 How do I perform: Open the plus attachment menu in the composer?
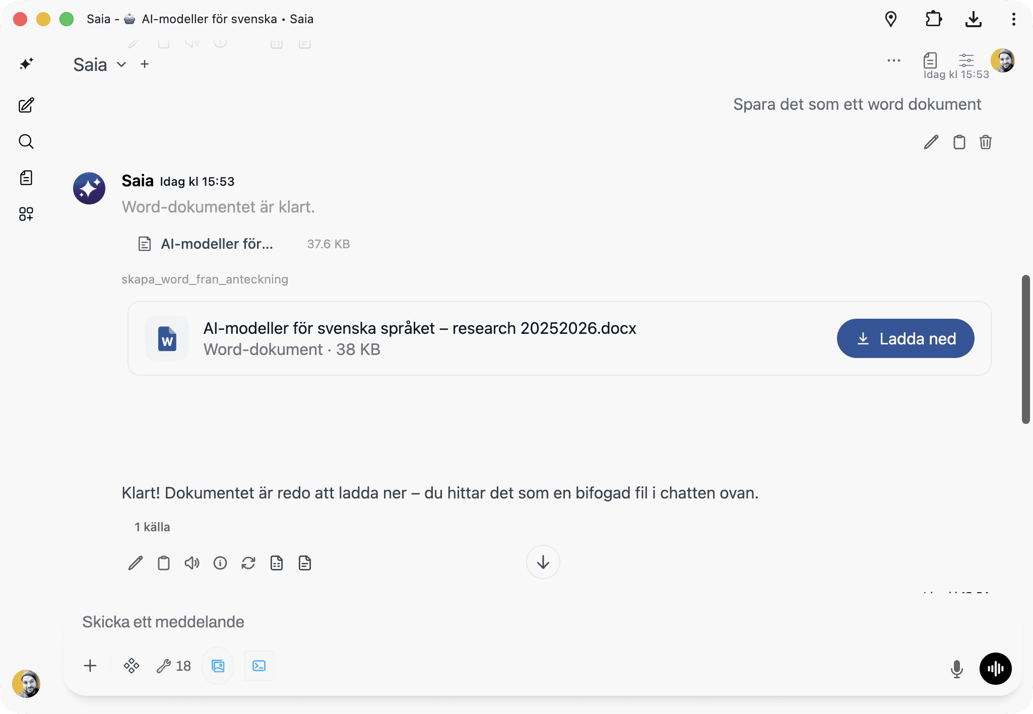(90, 666)
